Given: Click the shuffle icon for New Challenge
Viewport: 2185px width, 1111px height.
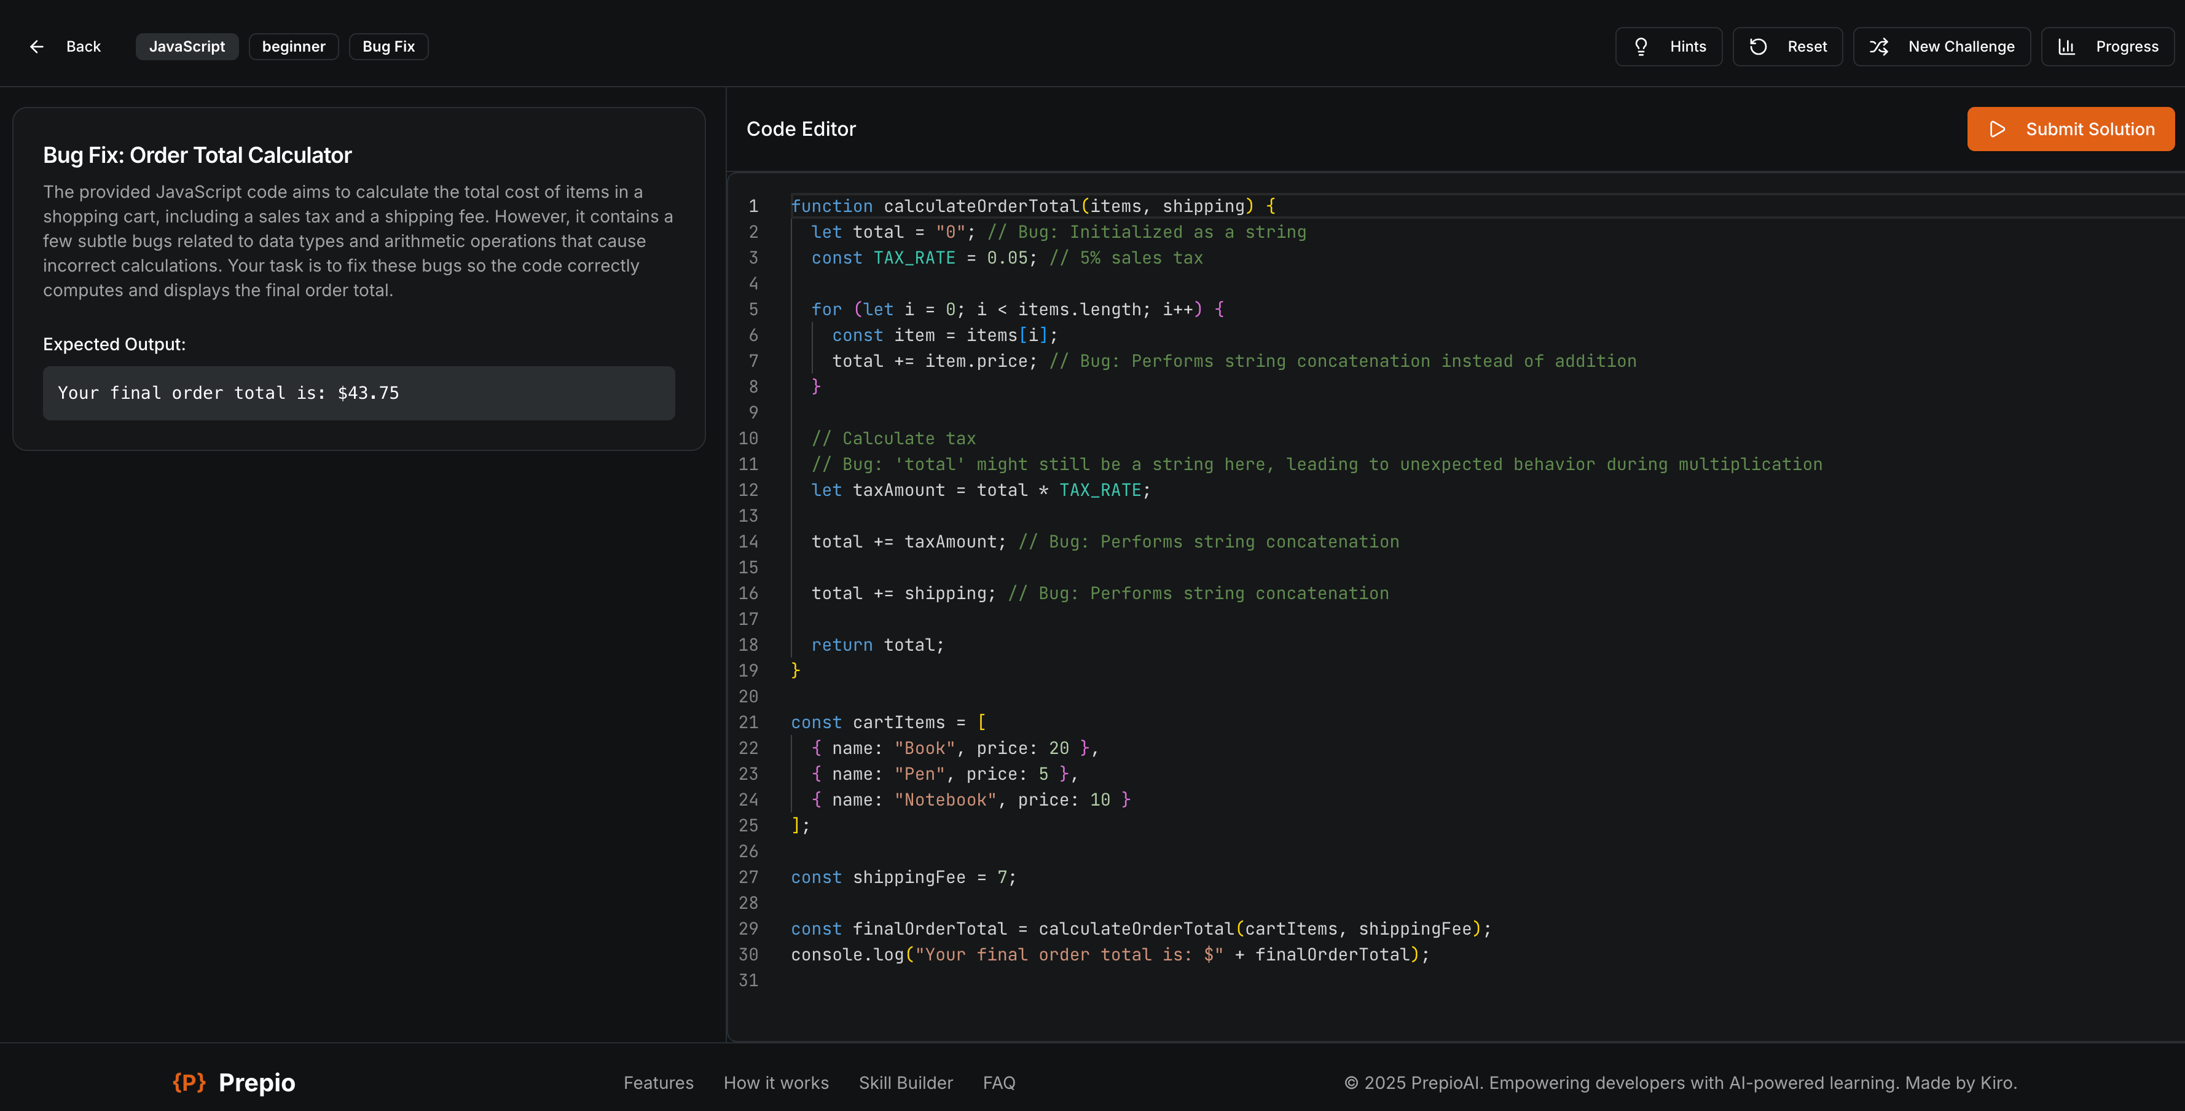Looking at the screenshot, I should [x=1879, y=47].
